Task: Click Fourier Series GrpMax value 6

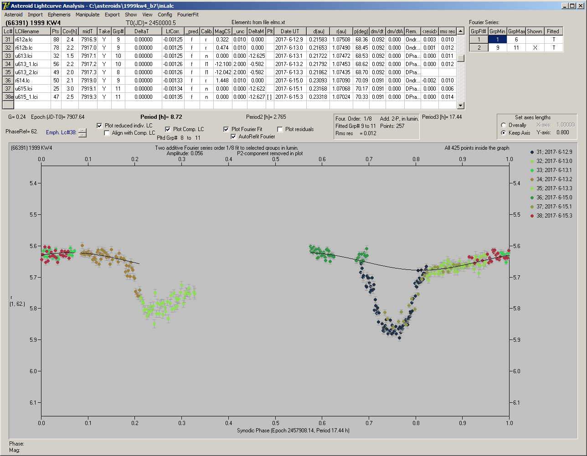Action: click(x=516, y=40)
